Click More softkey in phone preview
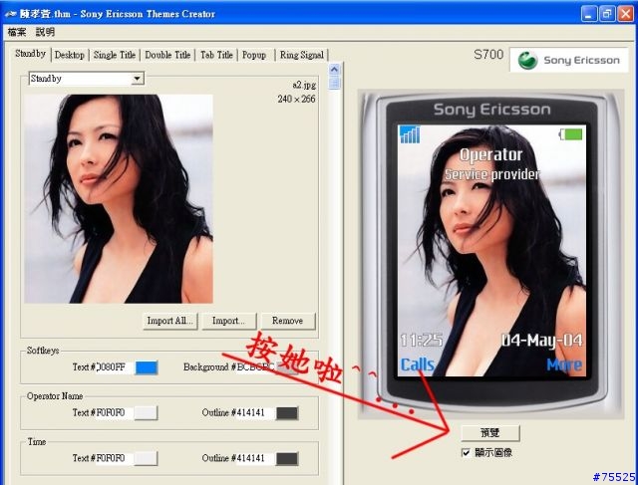This screenshot has width=638, height=485. click(564, 364)
